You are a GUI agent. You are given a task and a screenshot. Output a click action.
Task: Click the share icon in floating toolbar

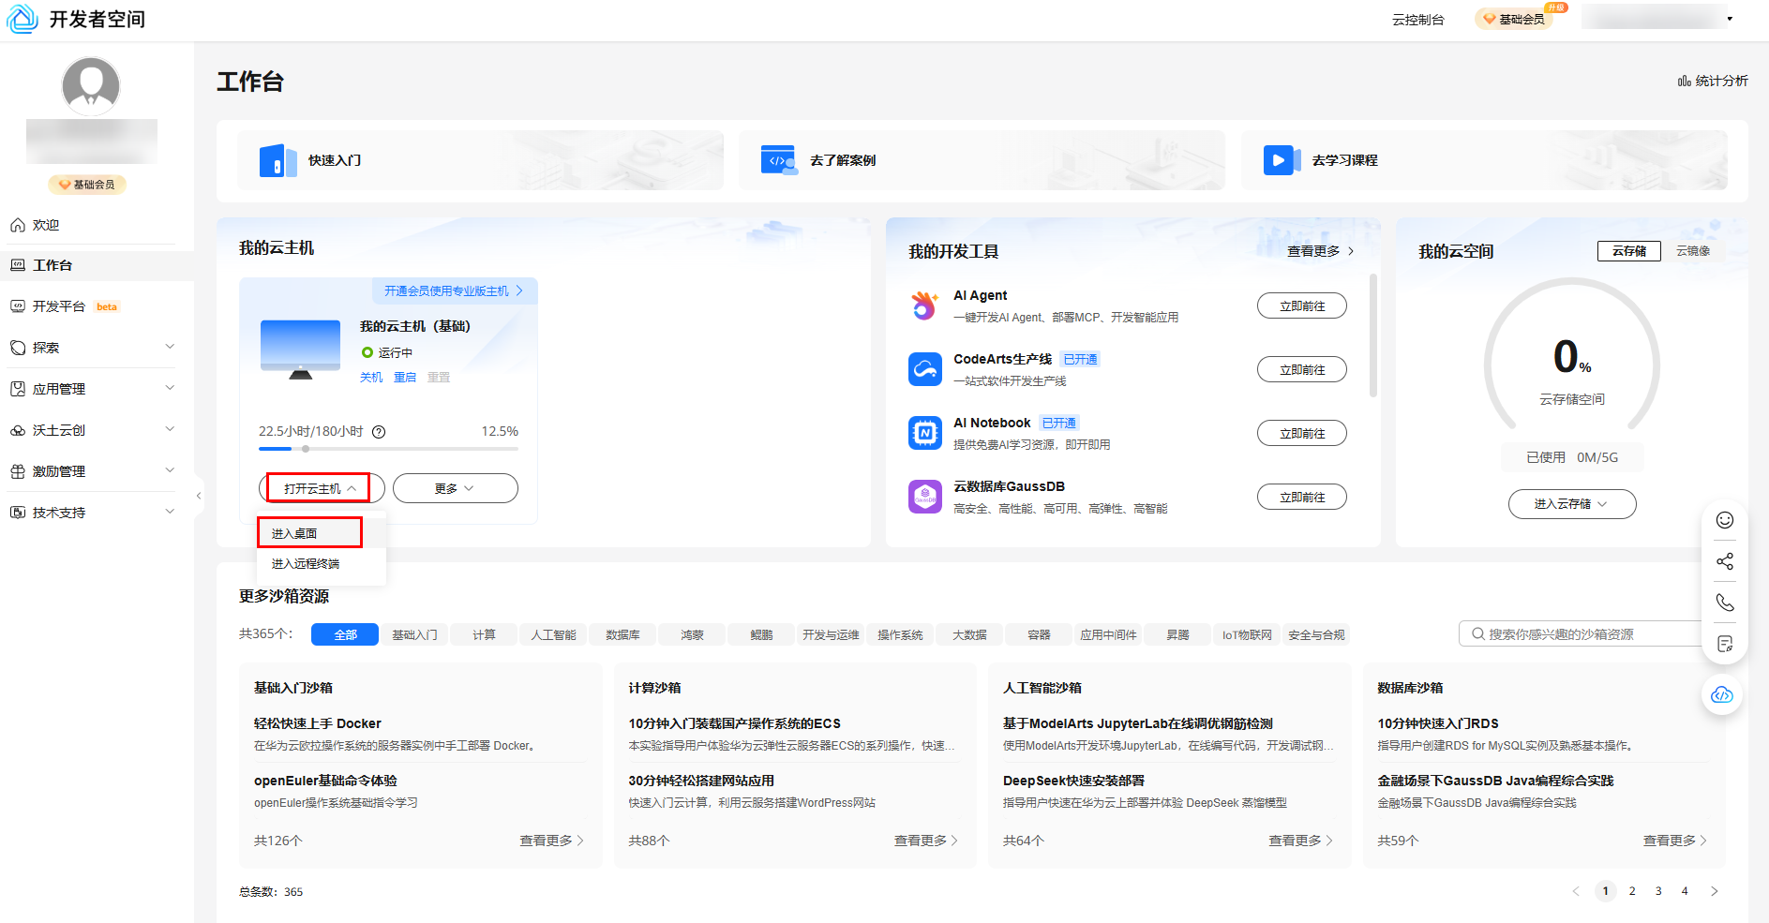(x=1725, y=561)
